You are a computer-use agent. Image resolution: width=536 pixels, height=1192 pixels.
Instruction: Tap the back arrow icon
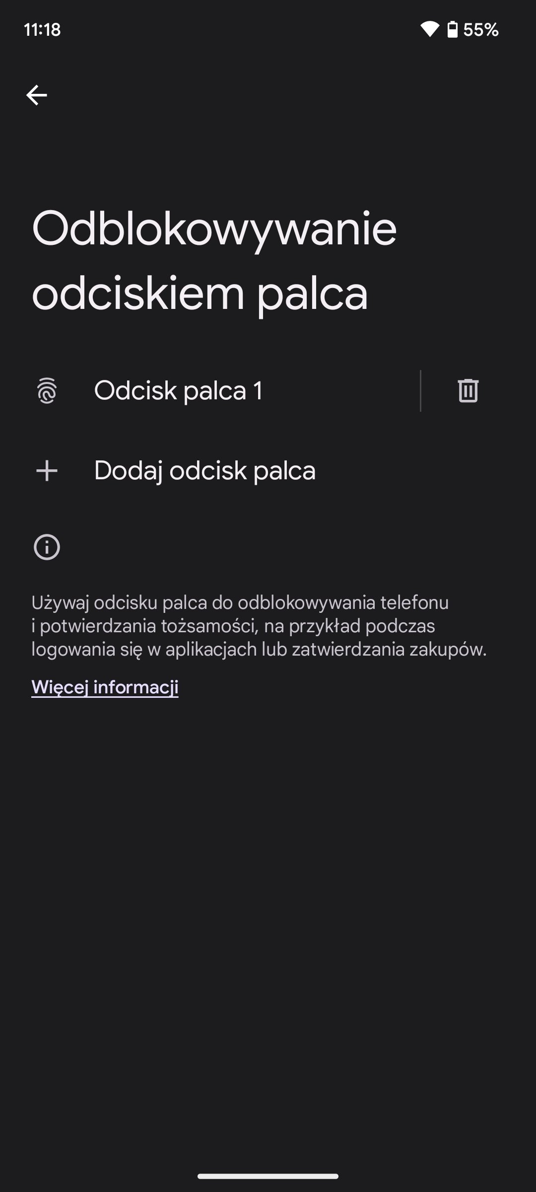coord(37,95)
